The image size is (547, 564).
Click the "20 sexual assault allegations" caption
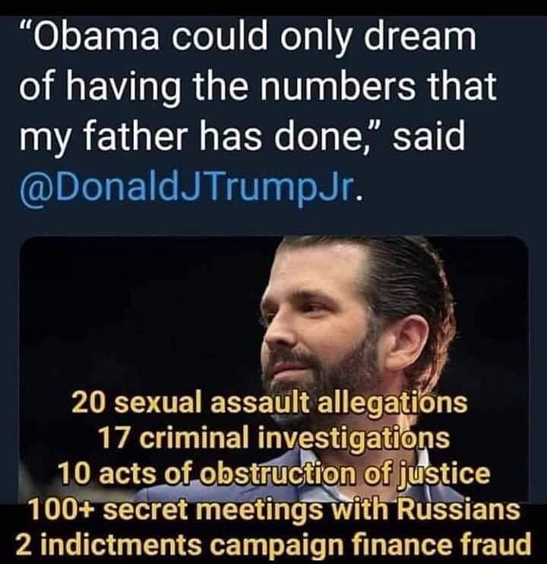tap(269, 403)
